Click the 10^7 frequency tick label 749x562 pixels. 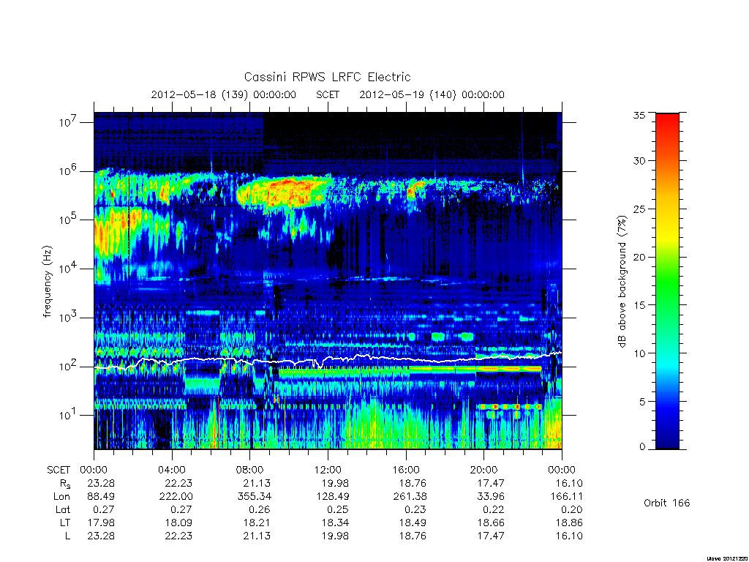(x=69, y=122)
